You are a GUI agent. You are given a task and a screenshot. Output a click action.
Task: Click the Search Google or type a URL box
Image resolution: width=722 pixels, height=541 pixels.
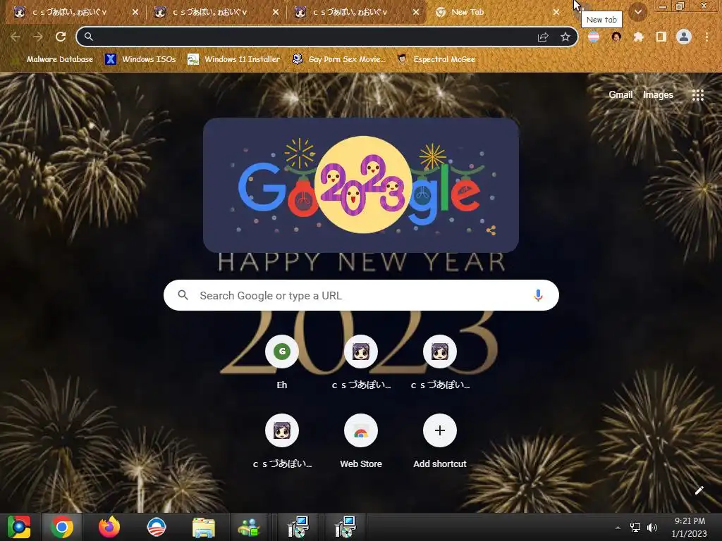tap(361, 295)
